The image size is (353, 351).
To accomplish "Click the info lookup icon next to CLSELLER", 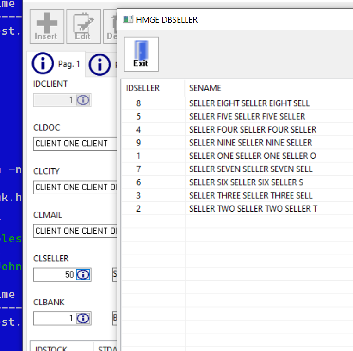I will (83, 275).
